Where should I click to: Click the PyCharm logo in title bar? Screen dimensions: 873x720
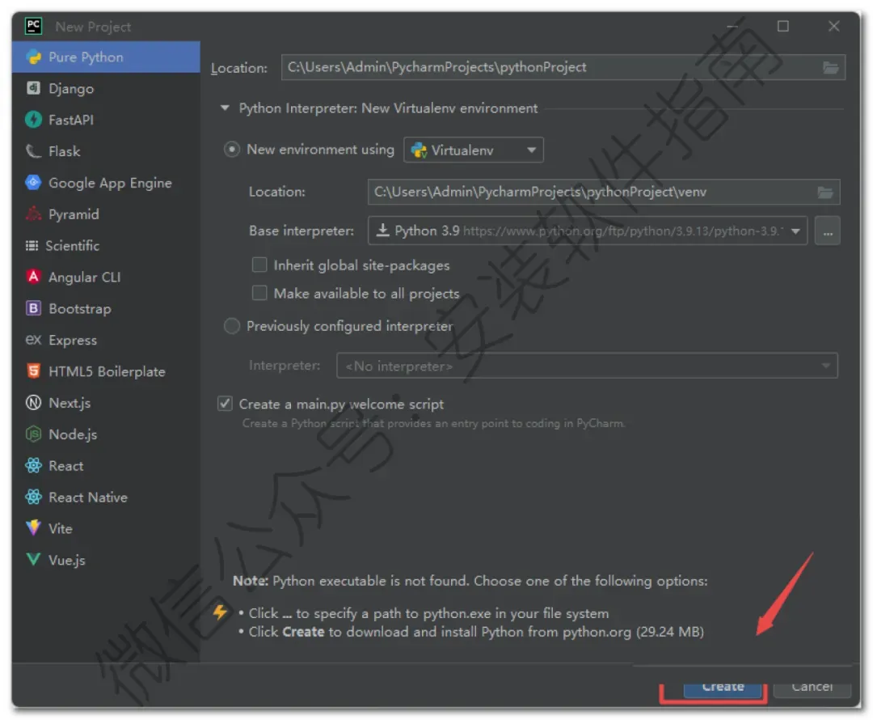coord(33,26)
